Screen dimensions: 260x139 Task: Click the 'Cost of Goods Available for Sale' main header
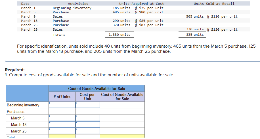point(97,89)
